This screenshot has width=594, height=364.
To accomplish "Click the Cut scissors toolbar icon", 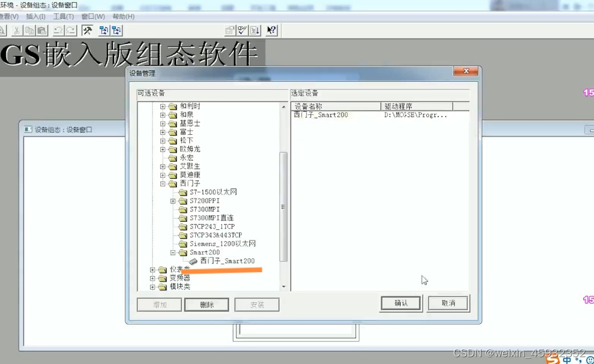I will click(17, 31).
